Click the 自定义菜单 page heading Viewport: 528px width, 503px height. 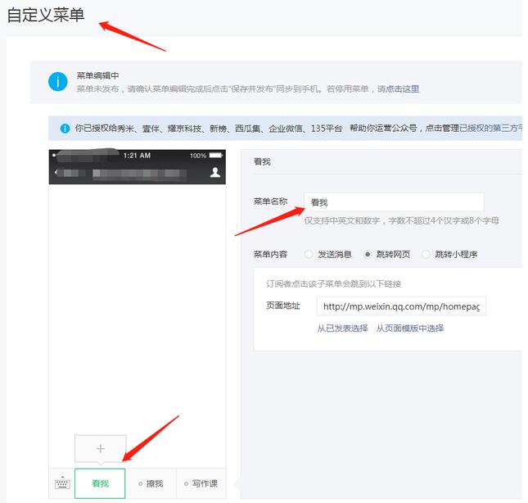point(46,16)
